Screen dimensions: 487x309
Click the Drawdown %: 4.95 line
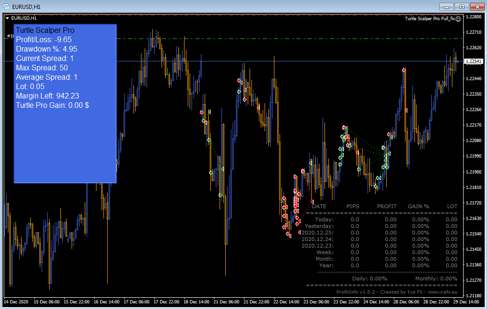(x=46, y=49)
